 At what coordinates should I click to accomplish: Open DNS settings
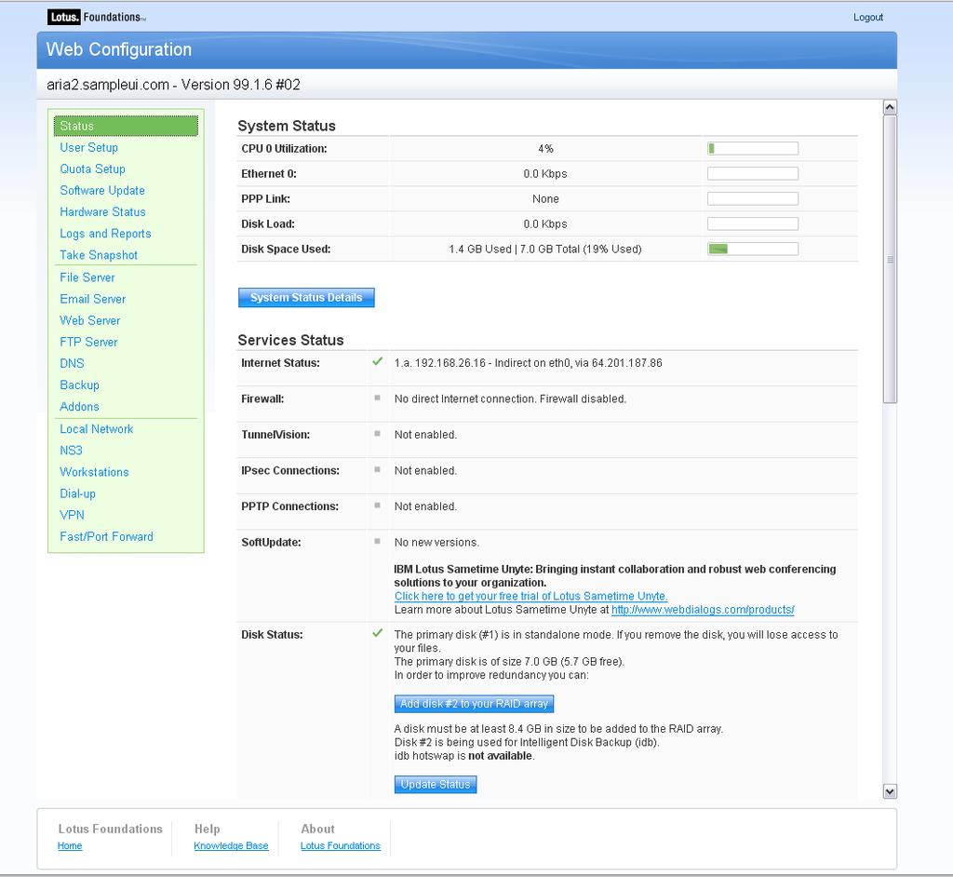pyautogui.click(x=72, y=363)
